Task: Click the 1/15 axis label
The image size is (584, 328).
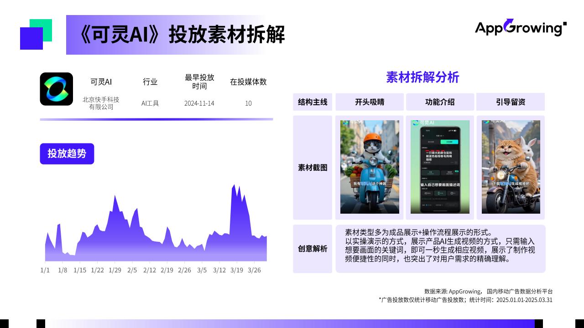Action: tap(80, 270)
